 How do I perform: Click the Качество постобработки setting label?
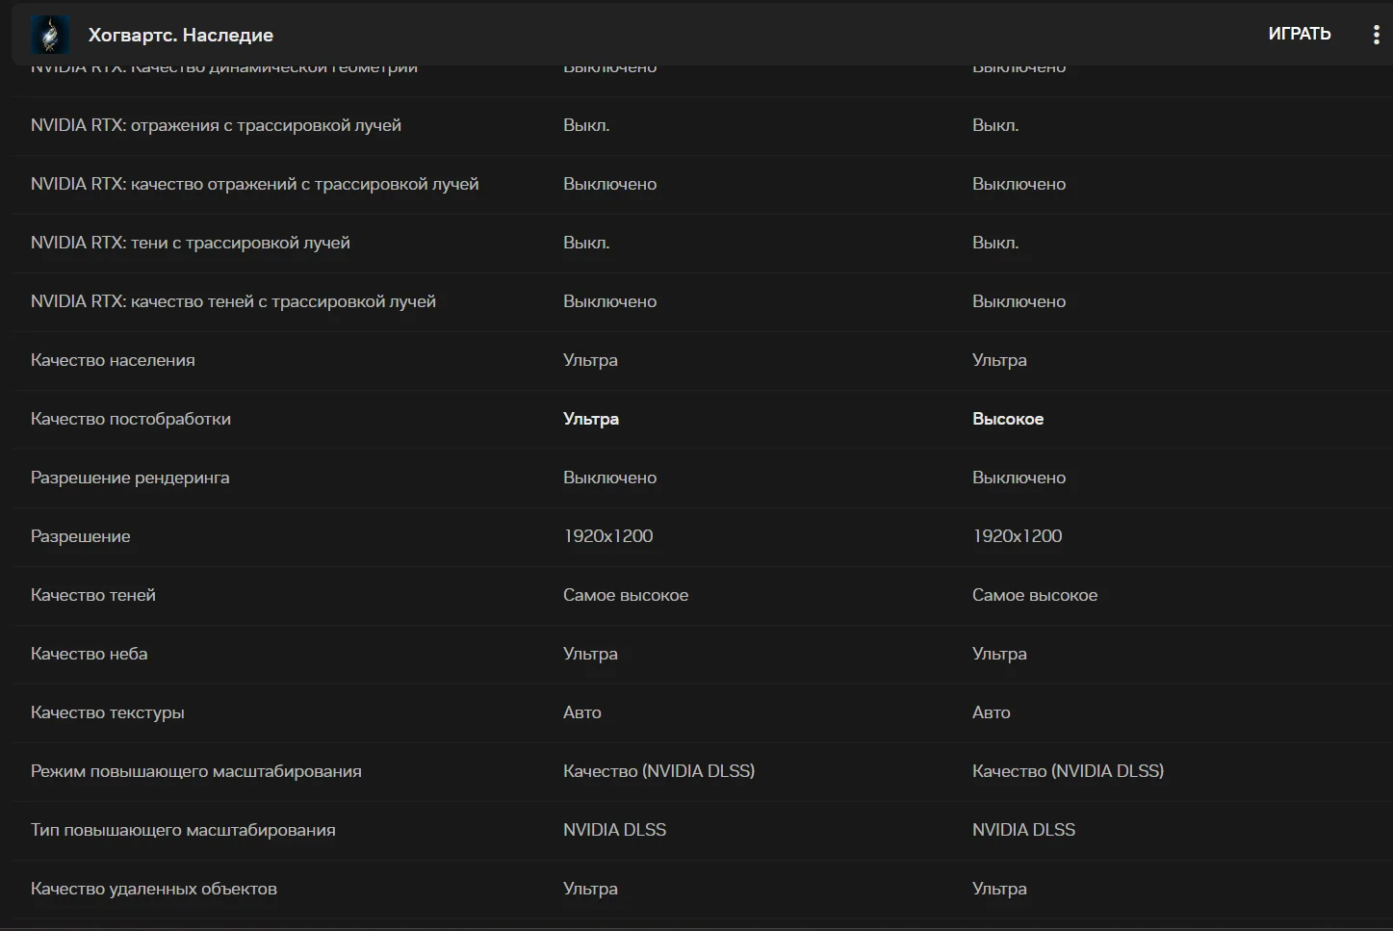coord(131,419)
